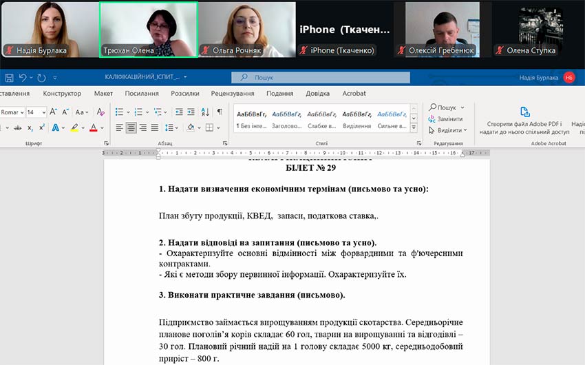585x365 pixels.
Task: Open the Довідка tab
Action: coord(317,93)
